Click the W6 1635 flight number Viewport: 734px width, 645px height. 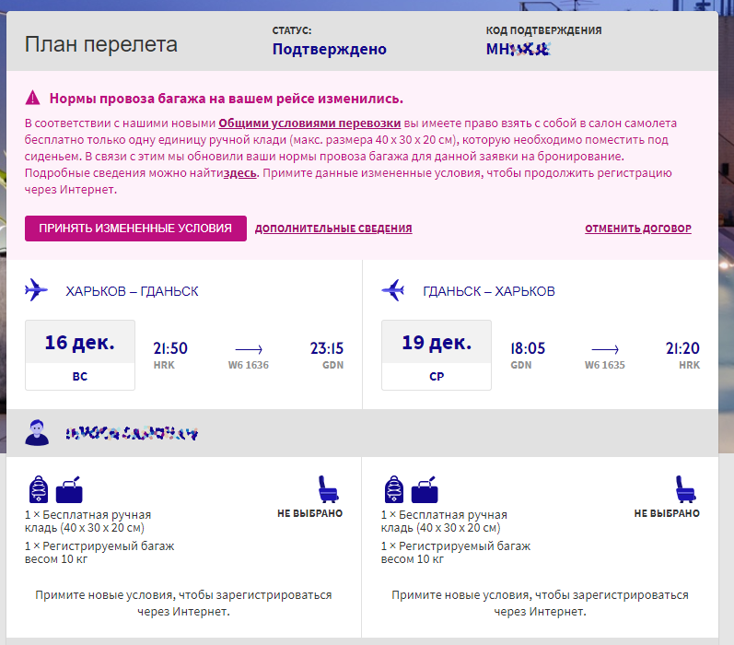click(x=605, y=365)
